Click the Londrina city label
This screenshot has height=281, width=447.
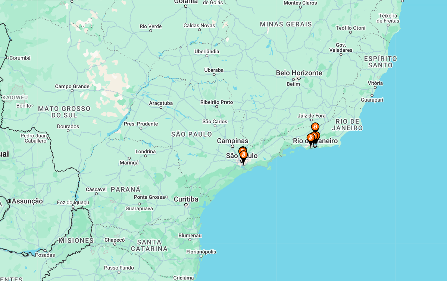pos(146,151)
